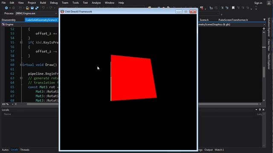Click the editor split-window plus icon
Image resolution: width=273 pixels, height=153 pixels.
pos(264,28)
